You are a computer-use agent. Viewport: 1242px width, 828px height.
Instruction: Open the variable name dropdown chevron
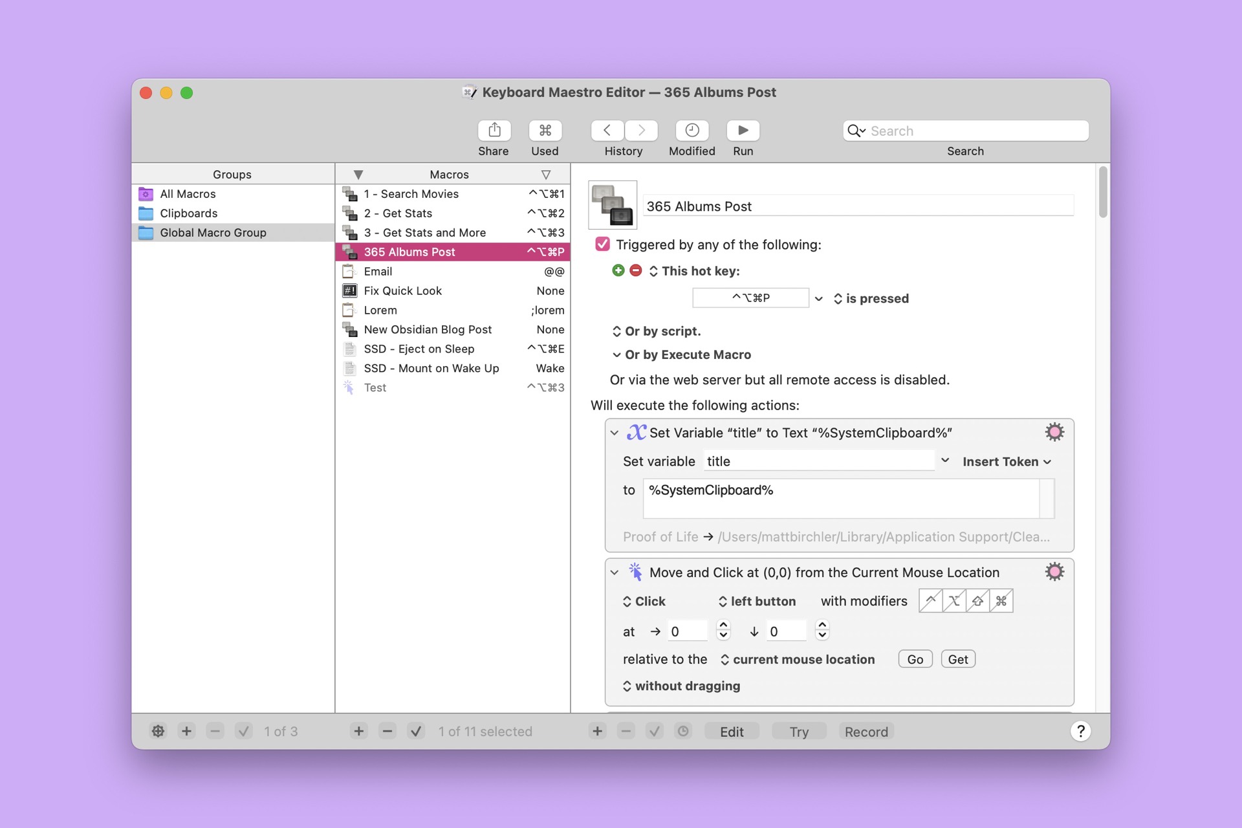coord(945,461)
